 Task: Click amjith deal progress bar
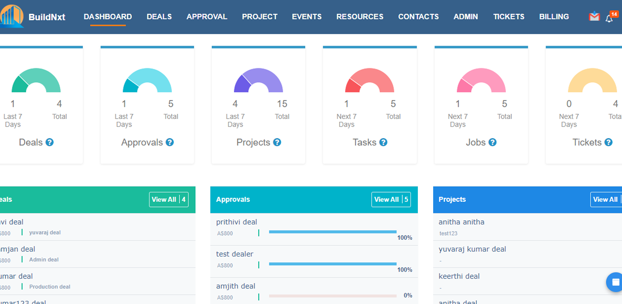pyautogui.click(x=333, y=296)
